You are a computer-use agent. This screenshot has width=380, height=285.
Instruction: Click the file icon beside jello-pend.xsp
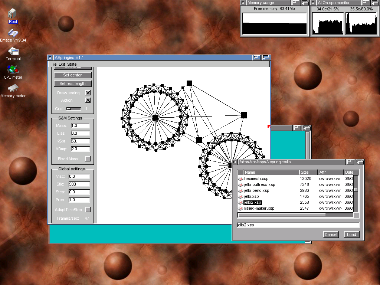(x=240, y=190)
